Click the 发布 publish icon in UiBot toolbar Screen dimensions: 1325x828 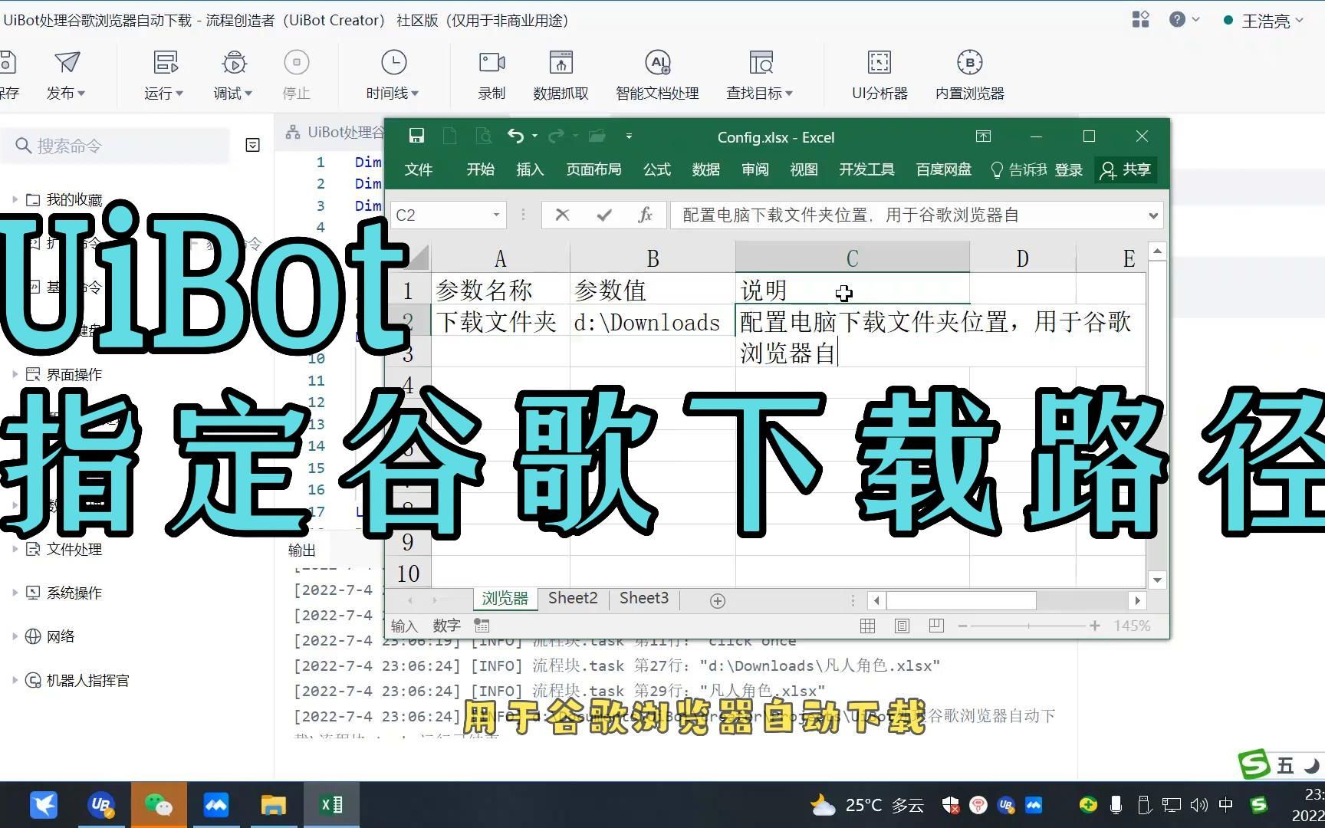(x=67, y=63)
